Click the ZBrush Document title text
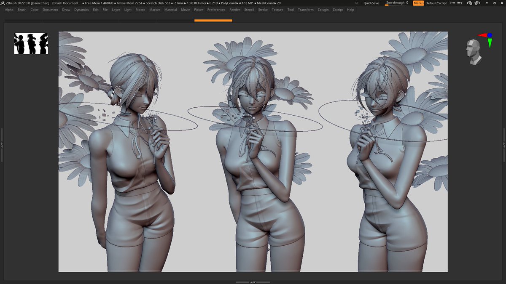Image resolution: width=506 pixels, height=284 pixels. point(65,3)
